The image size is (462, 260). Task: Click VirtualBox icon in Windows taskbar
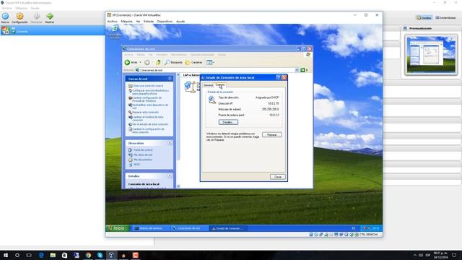[x=112, y=255]
